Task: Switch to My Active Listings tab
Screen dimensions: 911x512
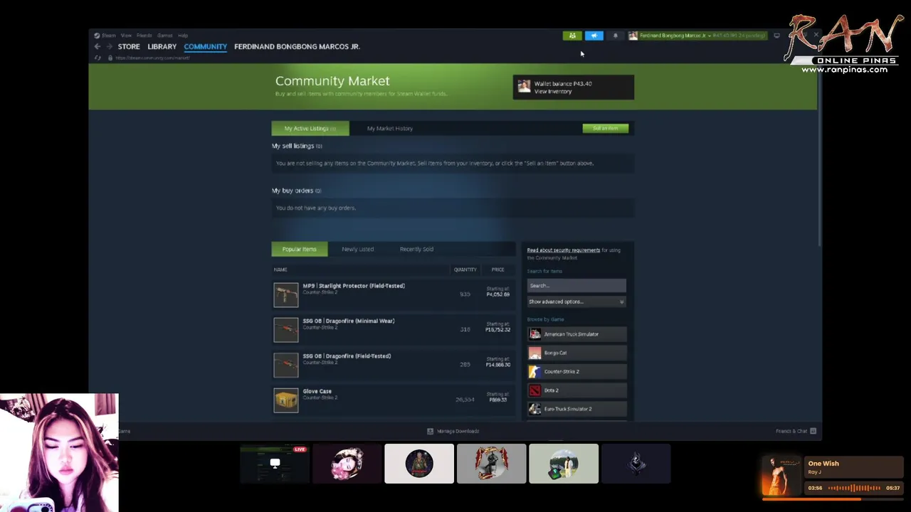Action: (x=310, y=128)
